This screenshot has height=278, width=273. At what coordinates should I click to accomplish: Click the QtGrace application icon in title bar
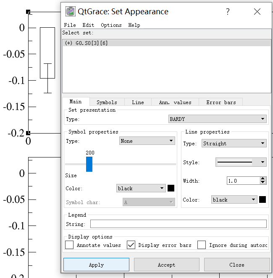pos(70,11)
